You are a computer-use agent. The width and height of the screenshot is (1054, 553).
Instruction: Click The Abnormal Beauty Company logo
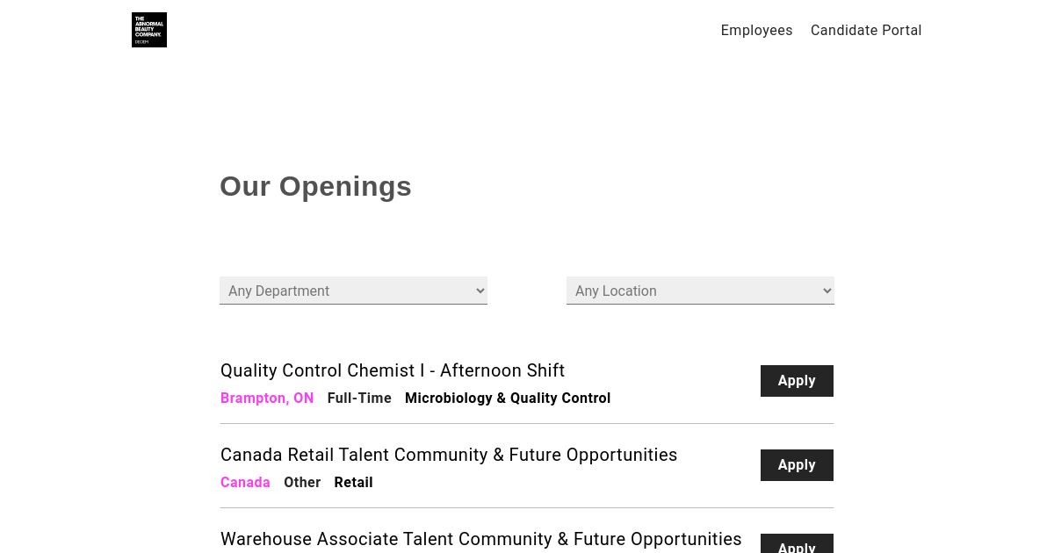(149, 30)
